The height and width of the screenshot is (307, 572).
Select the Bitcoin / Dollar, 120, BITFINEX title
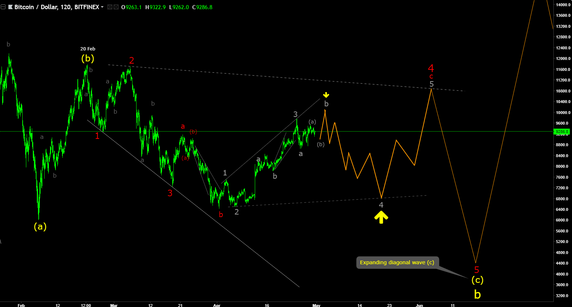tap(57, 7)
